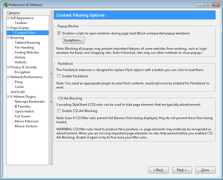The image size is (223, 180).
Task: Open File Handling preferences
Action: (24, 48)
